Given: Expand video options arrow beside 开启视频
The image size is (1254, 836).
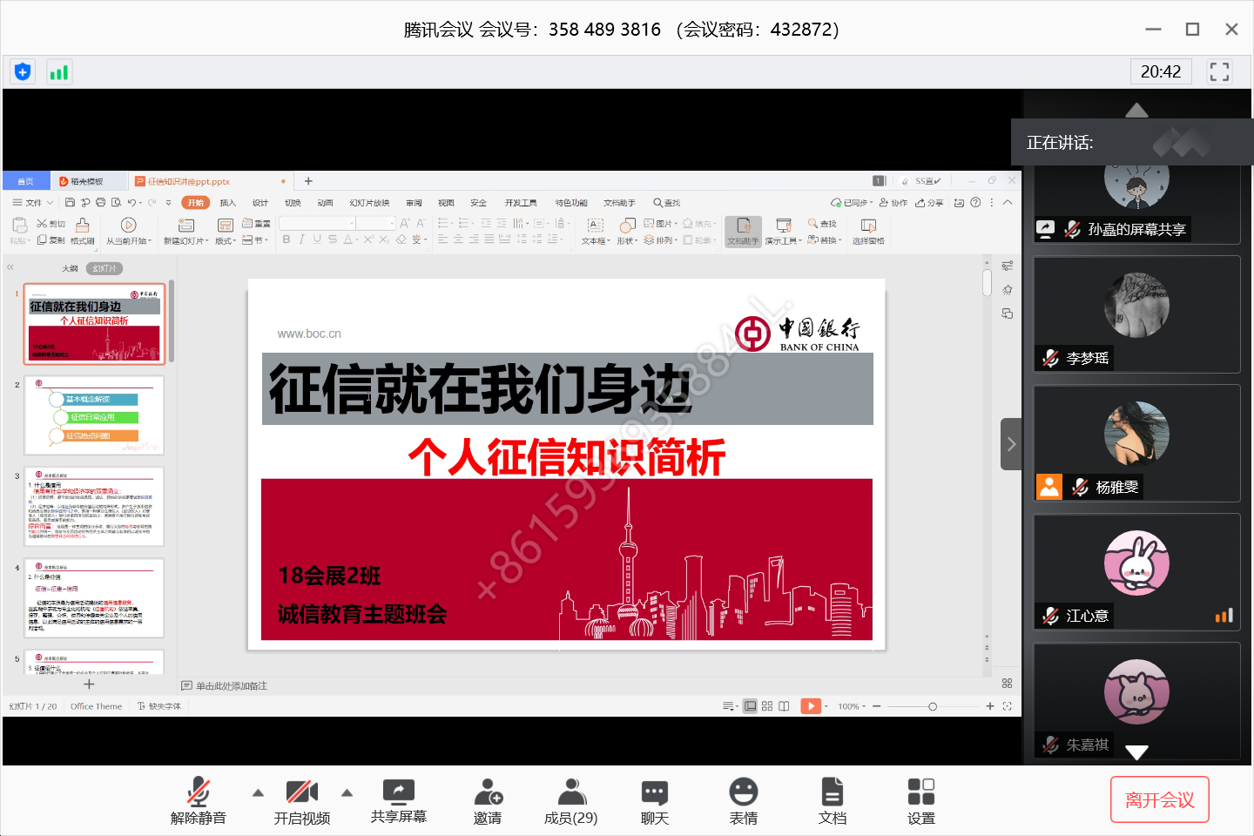Looking at the screenshot, I should click(347, 792).
